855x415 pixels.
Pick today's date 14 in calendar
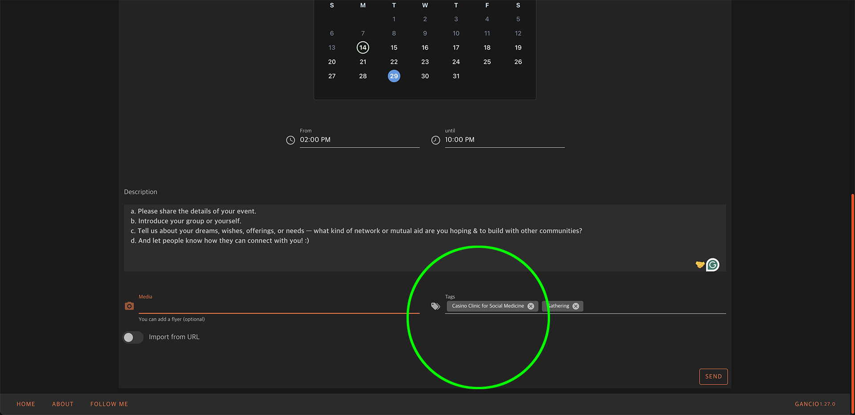tap(363, 48)
